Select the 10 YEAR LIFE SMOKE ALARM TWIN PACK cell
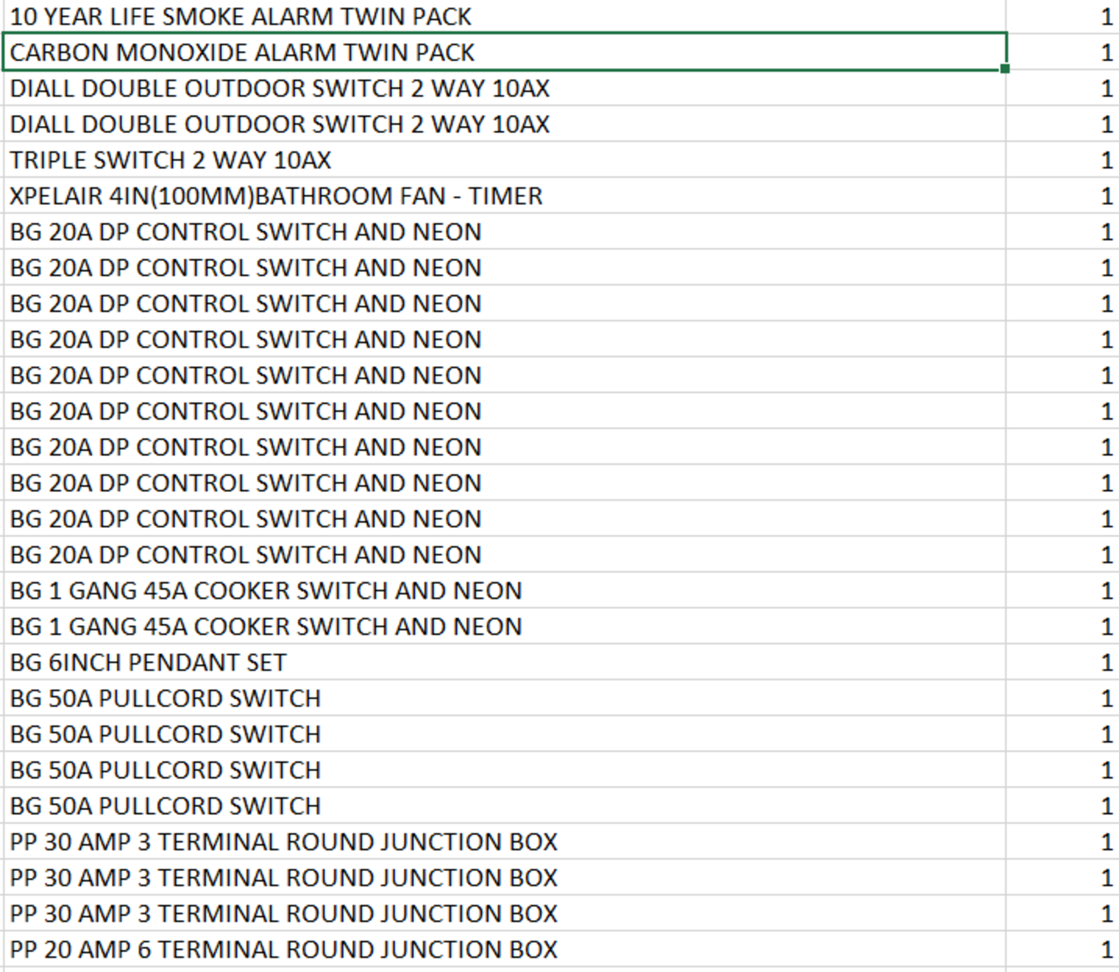This screenshot has height=972, width=1119. pos(505,17)
